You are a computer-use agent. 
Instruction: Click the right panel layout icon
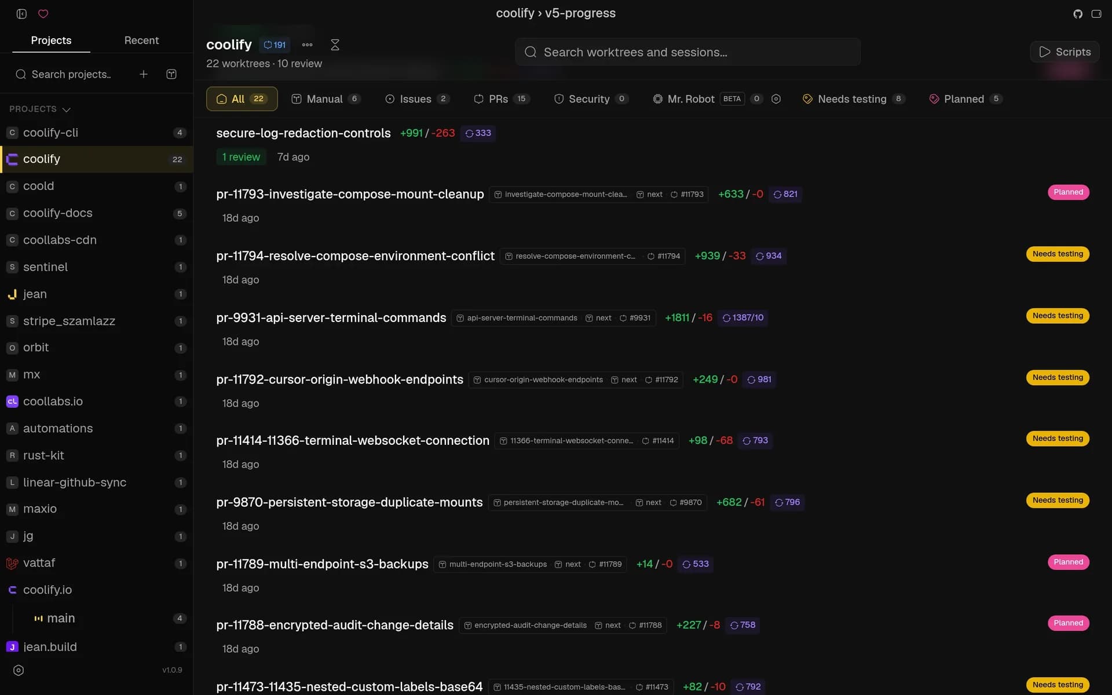[x=1096, y=14]
